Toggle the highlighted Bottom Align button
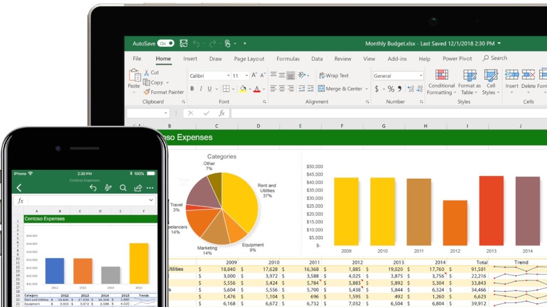 click(x=291, y=75)
